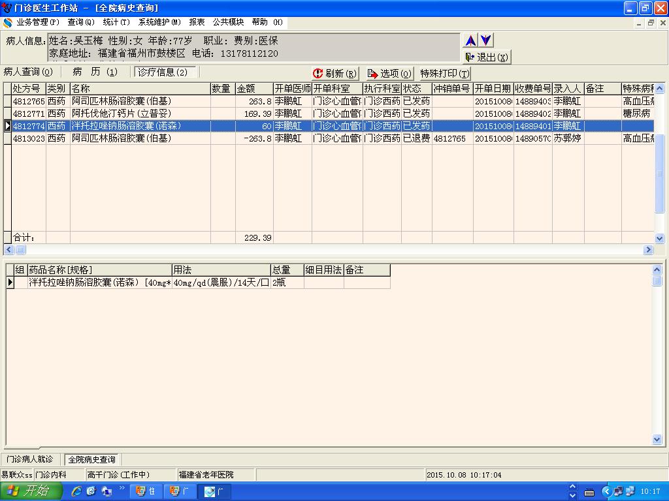Switch to the 门诊病人就诊 bottom tab
669x501 pixels.
[30, 459]
